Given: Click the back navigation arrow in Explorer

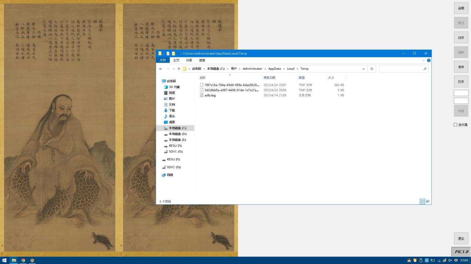Looking at the screenshot, I should point(161,69).
